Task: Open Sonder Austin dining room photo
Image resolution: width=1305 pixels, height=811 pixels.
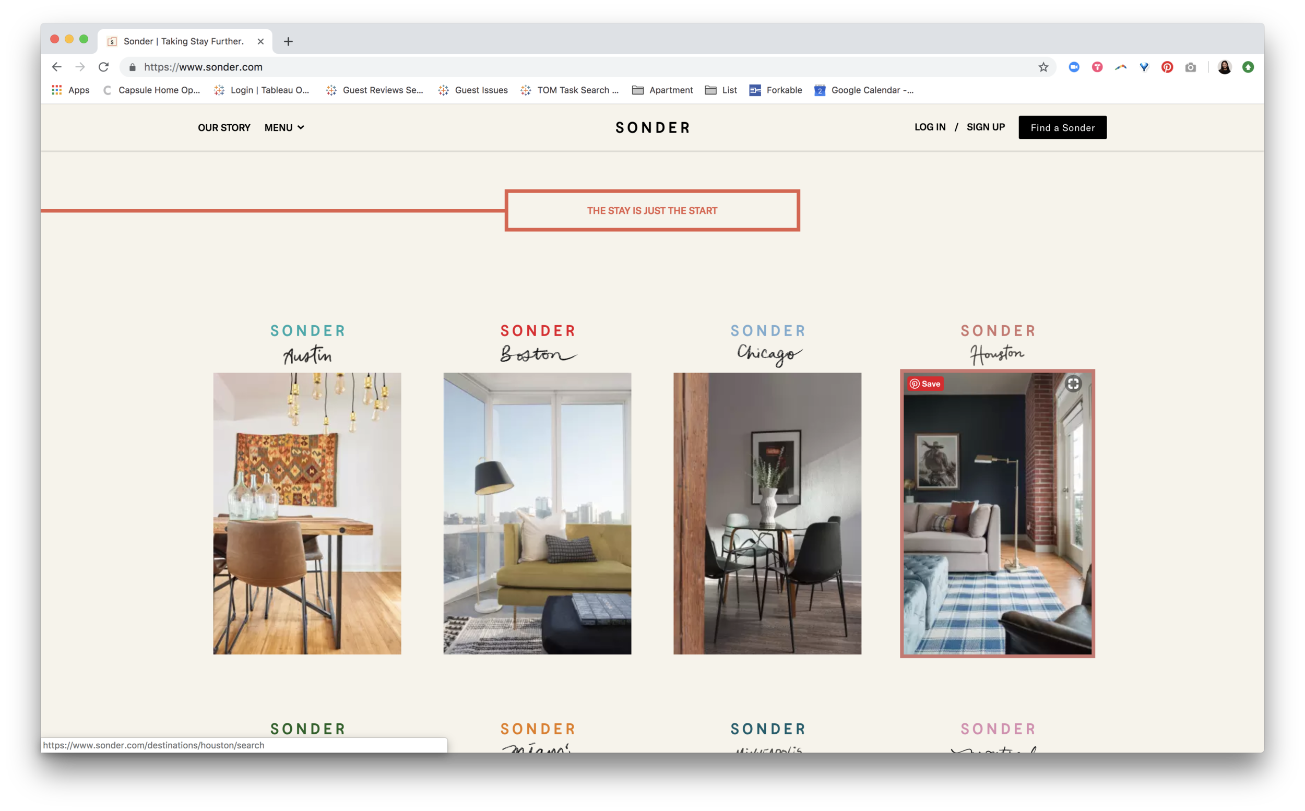Action: click(x=307, y=514)
